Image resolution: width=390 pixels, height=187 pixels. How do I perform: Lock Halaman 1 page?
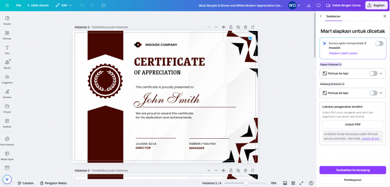pyautogui.click(x=231, y=27)
